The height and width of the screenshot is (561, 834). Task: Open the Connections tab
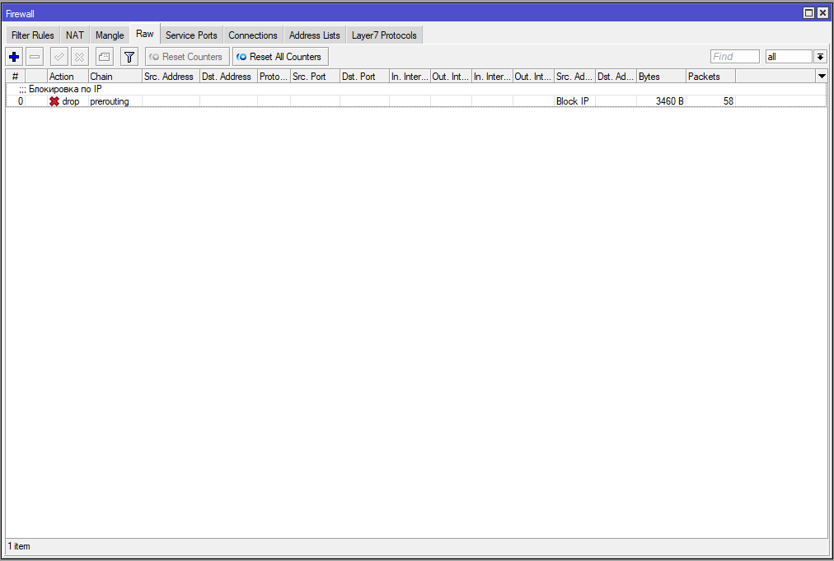click(253, 35)
